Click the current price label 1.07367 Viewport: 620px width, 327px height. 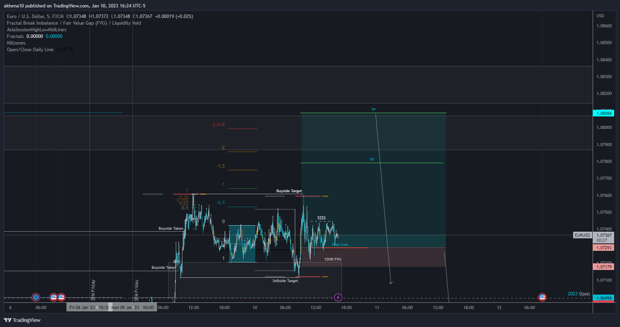pyautogui.click(x=604, y=235)
